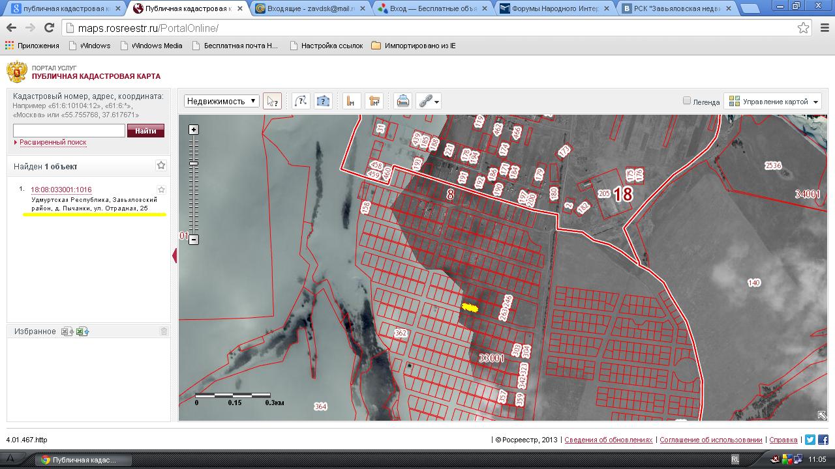Click parcel labeled 205 on the map
The width and height of the screenshot is (835, 469).
[603, 193]
